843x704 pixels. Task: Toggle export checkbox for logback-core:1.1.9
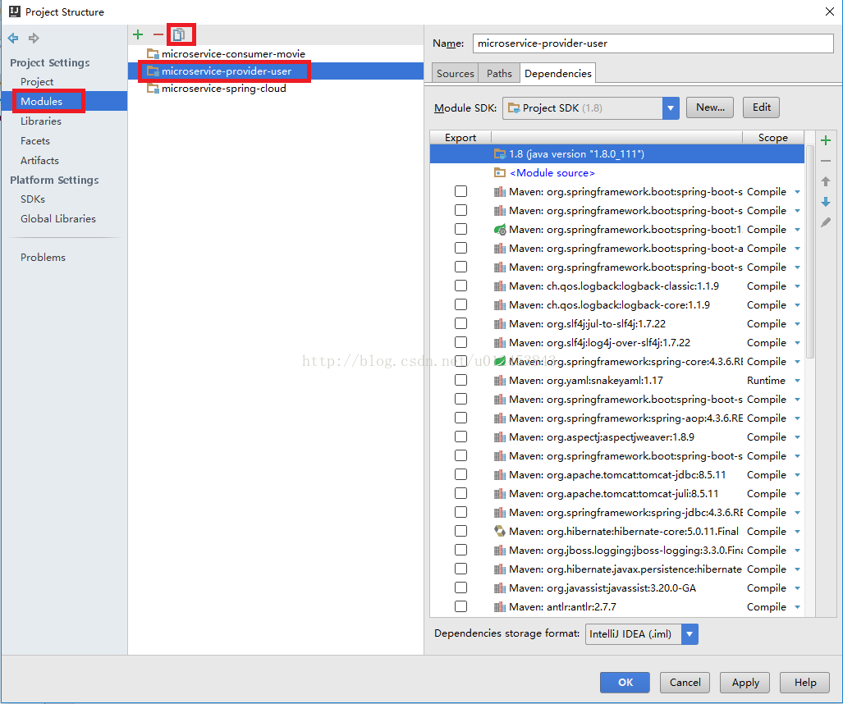tap(460, 304)
